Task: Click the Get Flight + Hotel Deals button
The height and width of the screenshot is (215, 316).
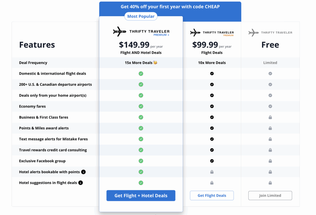Action: pyautogui.click(x=141, y=196)
